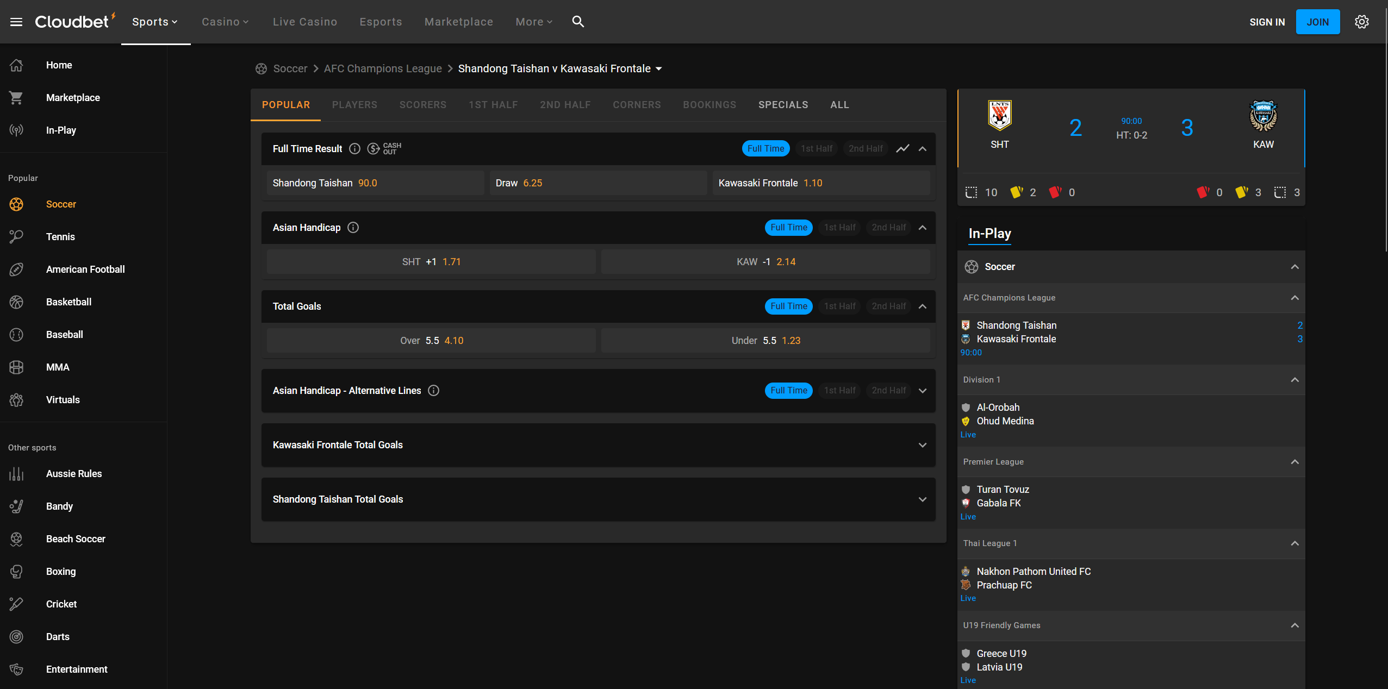Image resolution: width=1388 pixels, height=689 pixels.
Task: Select 2nd Half in Full Time Result
Action: coord(866,149)
